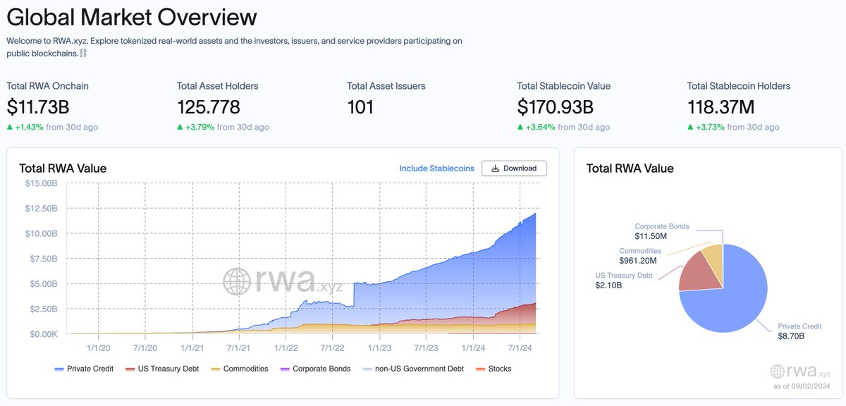Click the Global Market Overview heading
Screen dimensions: 846x406
[132, 16]
